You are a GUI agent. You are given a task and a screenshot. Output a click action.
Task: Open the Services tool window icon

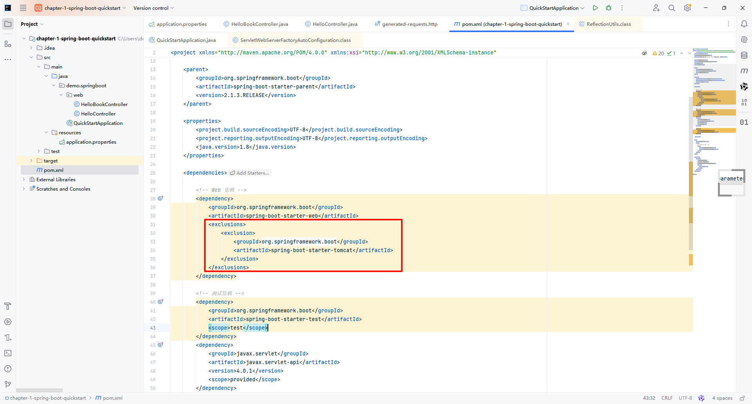(8, 322)
